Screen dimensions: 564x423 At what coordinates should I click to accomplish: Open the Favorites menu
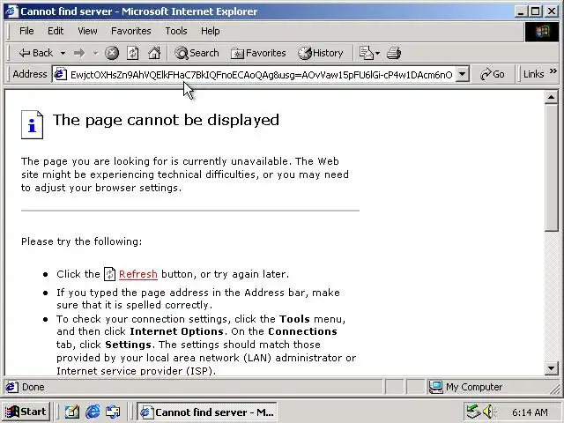click(131, 31)
